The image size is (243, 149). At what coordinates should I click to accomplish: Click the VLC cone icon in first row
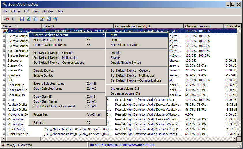[5, 31]
